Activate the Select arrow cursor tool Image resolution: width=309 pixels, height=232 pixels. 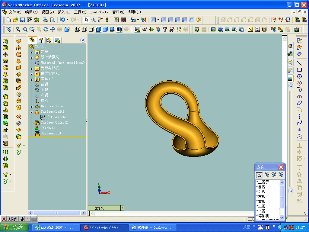click(86, 20)
